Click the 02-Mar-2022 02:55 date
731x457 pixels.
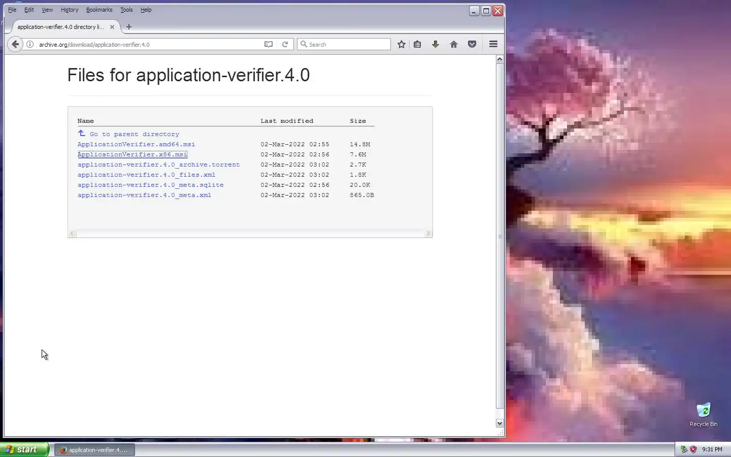(x=295, y=144)
